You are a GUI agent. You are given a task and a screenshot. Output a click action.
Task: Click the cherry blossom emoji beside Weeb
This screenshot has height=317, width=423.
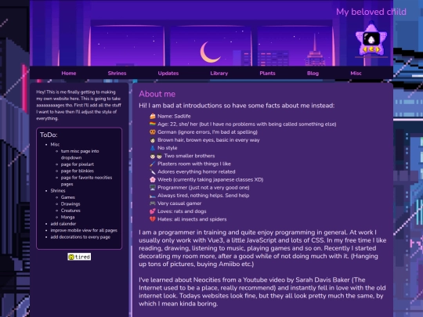tap(153, 179)
